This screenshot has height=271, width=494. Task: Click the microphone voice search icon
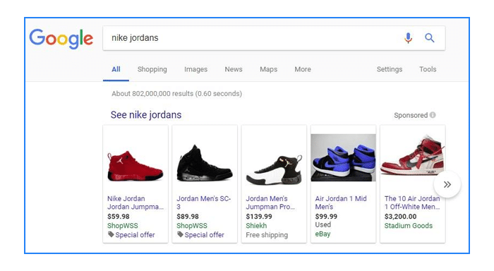pos(408,38)
